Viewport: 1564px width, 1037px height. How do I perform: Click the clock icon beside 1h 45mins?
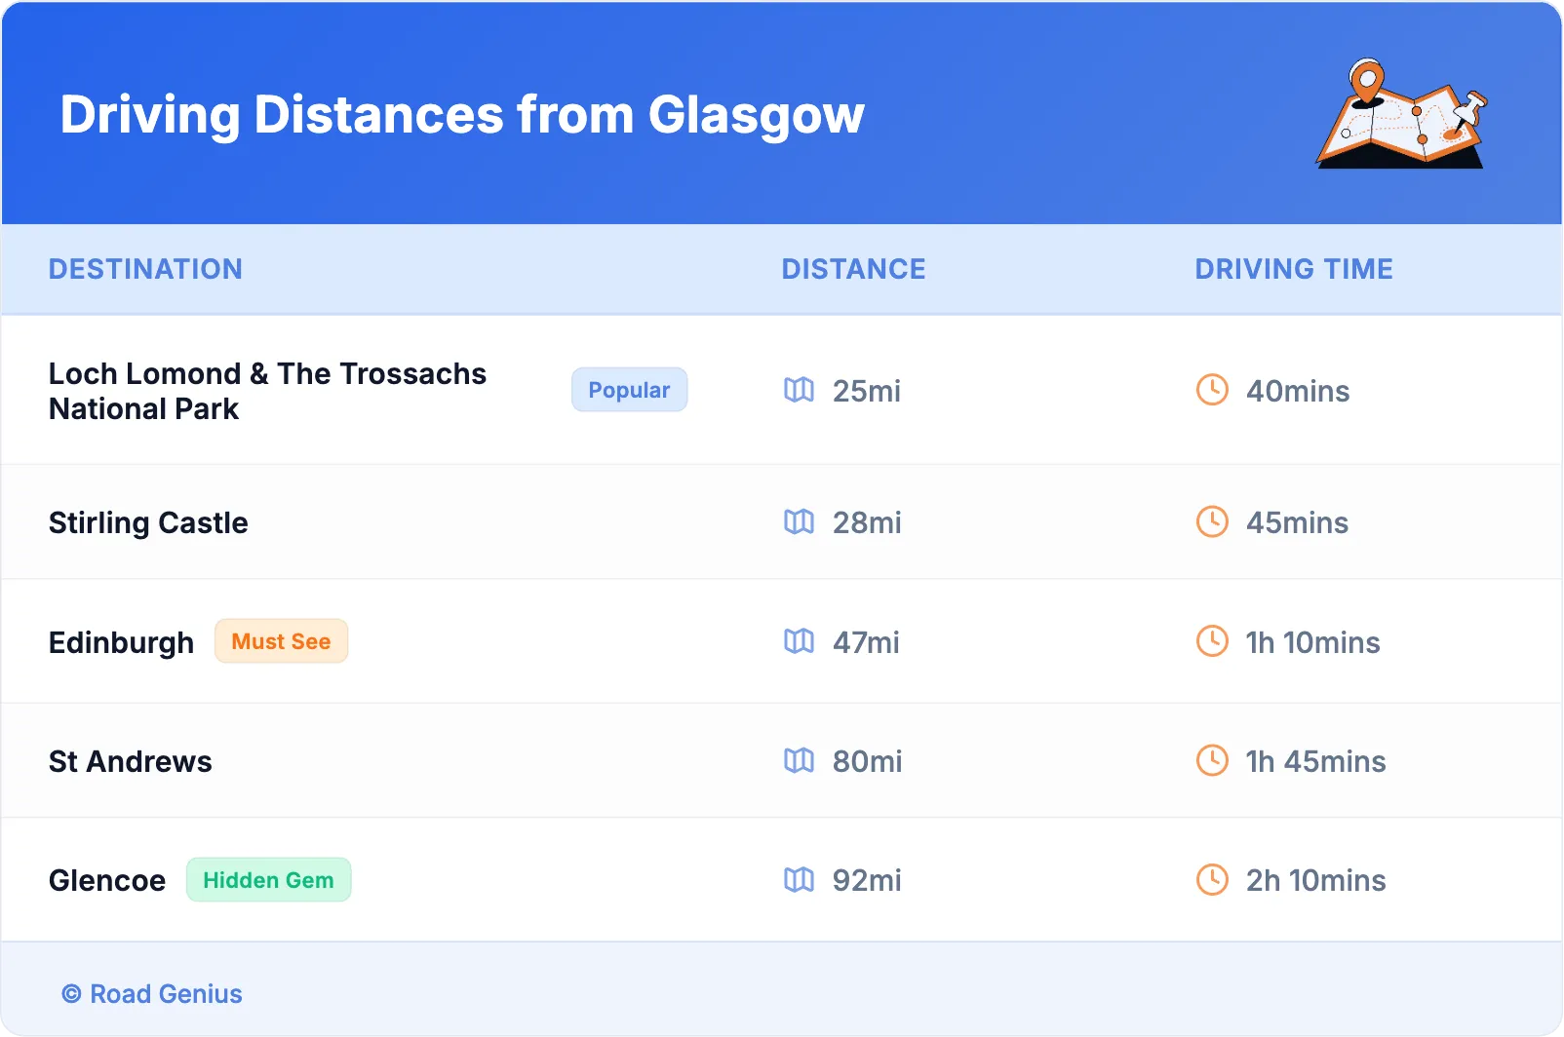coord(1212,760)
